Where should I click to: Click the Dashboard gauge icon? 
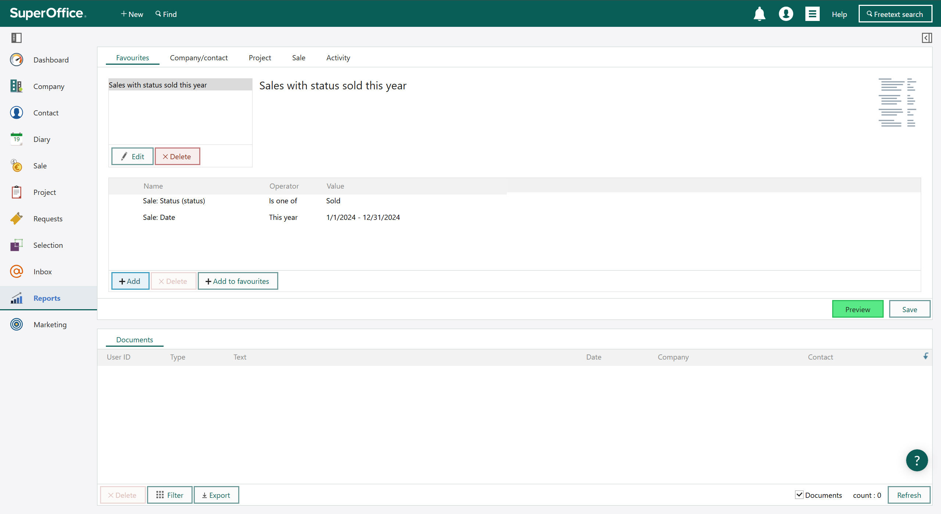point(17,60)
